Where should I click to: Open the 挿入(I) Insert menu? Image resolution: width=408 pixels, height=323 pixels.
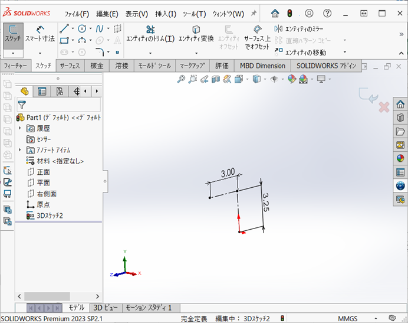[x=166, y=14]
